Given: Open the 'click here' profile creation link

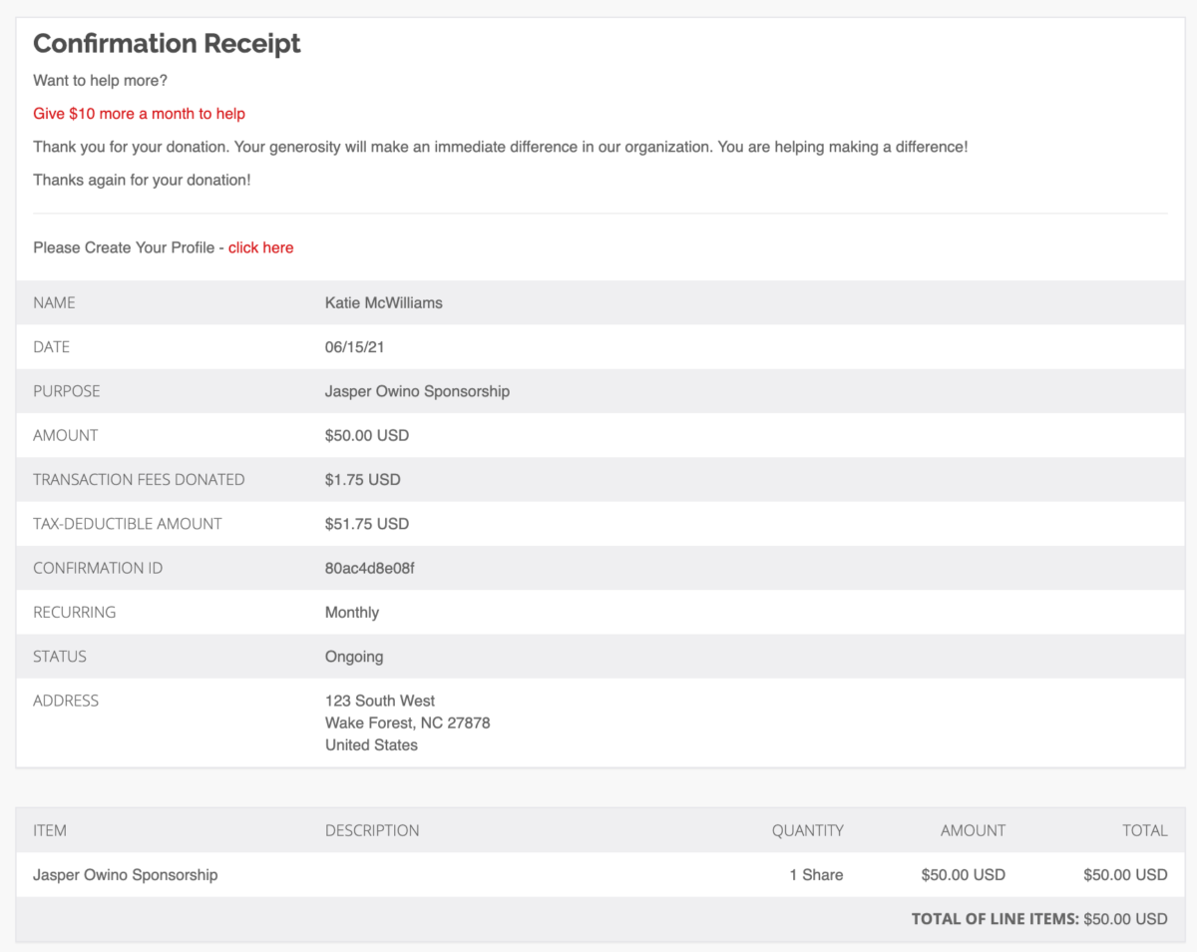Looking at the screenshot, I should [260, 247].
